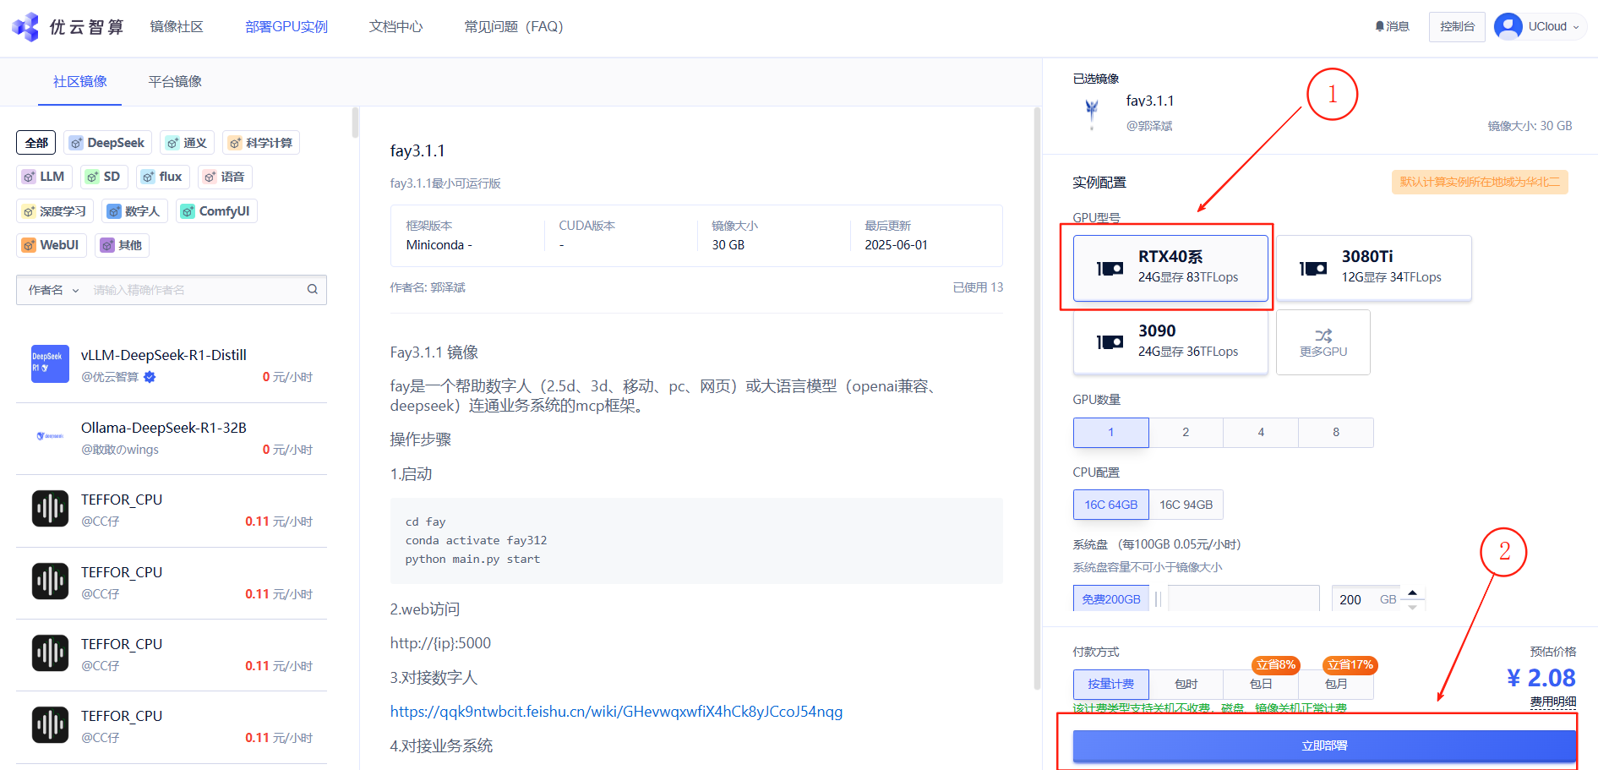The image size is (1598, 770).
Task: Open the 费用明细 link
Action: 1553,702
